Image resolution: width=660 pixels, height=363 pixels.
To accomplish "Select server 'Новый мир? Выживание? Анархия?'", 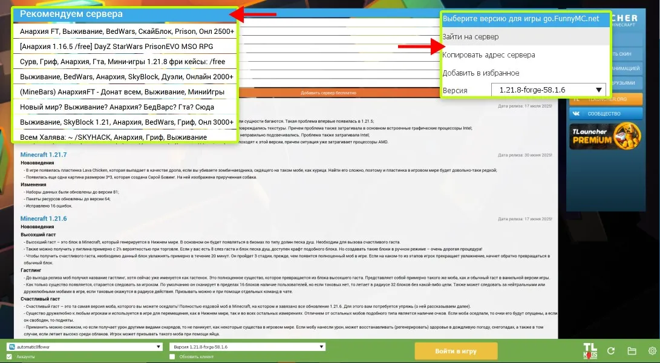I will (x=125, y=107).
